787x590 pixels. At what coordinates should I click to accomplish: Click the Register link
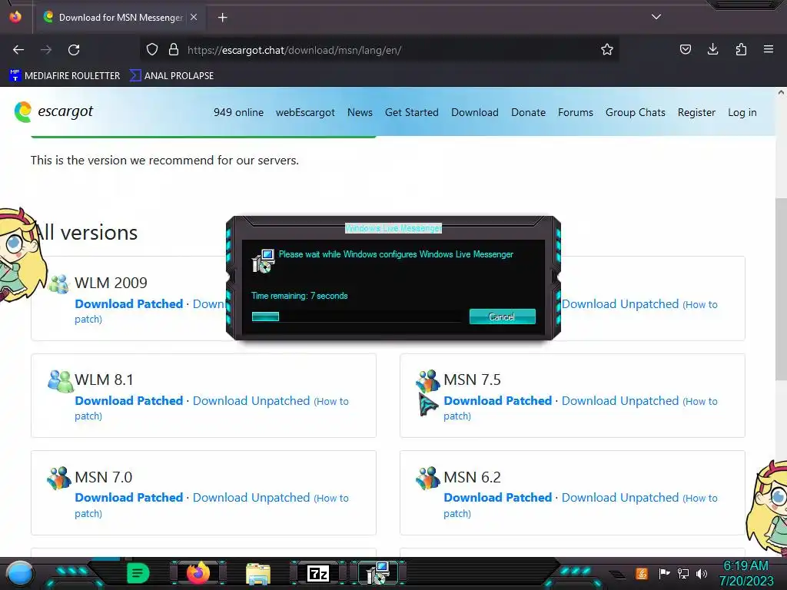[696, 112]
